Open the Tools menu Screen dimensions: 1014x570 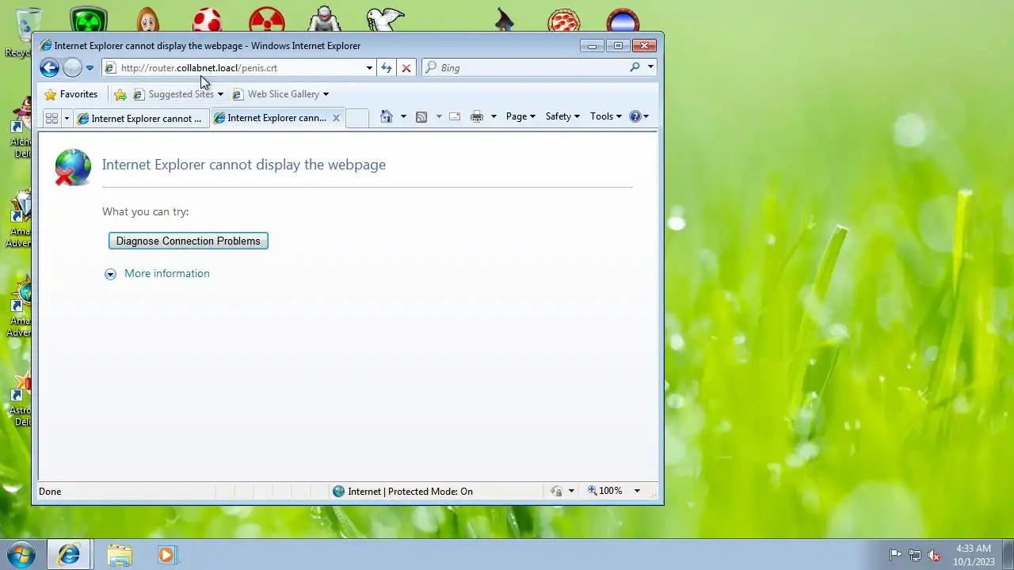606,116
